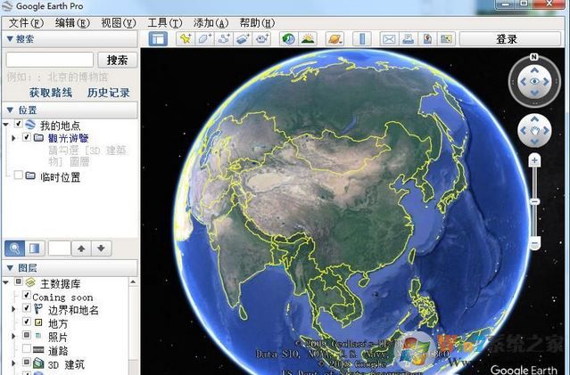Click the 搜索 search button
570x375 pixels.
pos(116,60)
